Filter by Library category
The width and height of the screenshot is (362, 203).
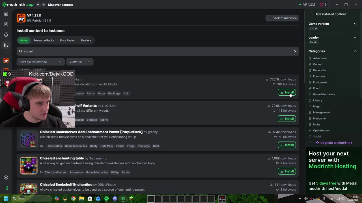(x=317, y=100)
